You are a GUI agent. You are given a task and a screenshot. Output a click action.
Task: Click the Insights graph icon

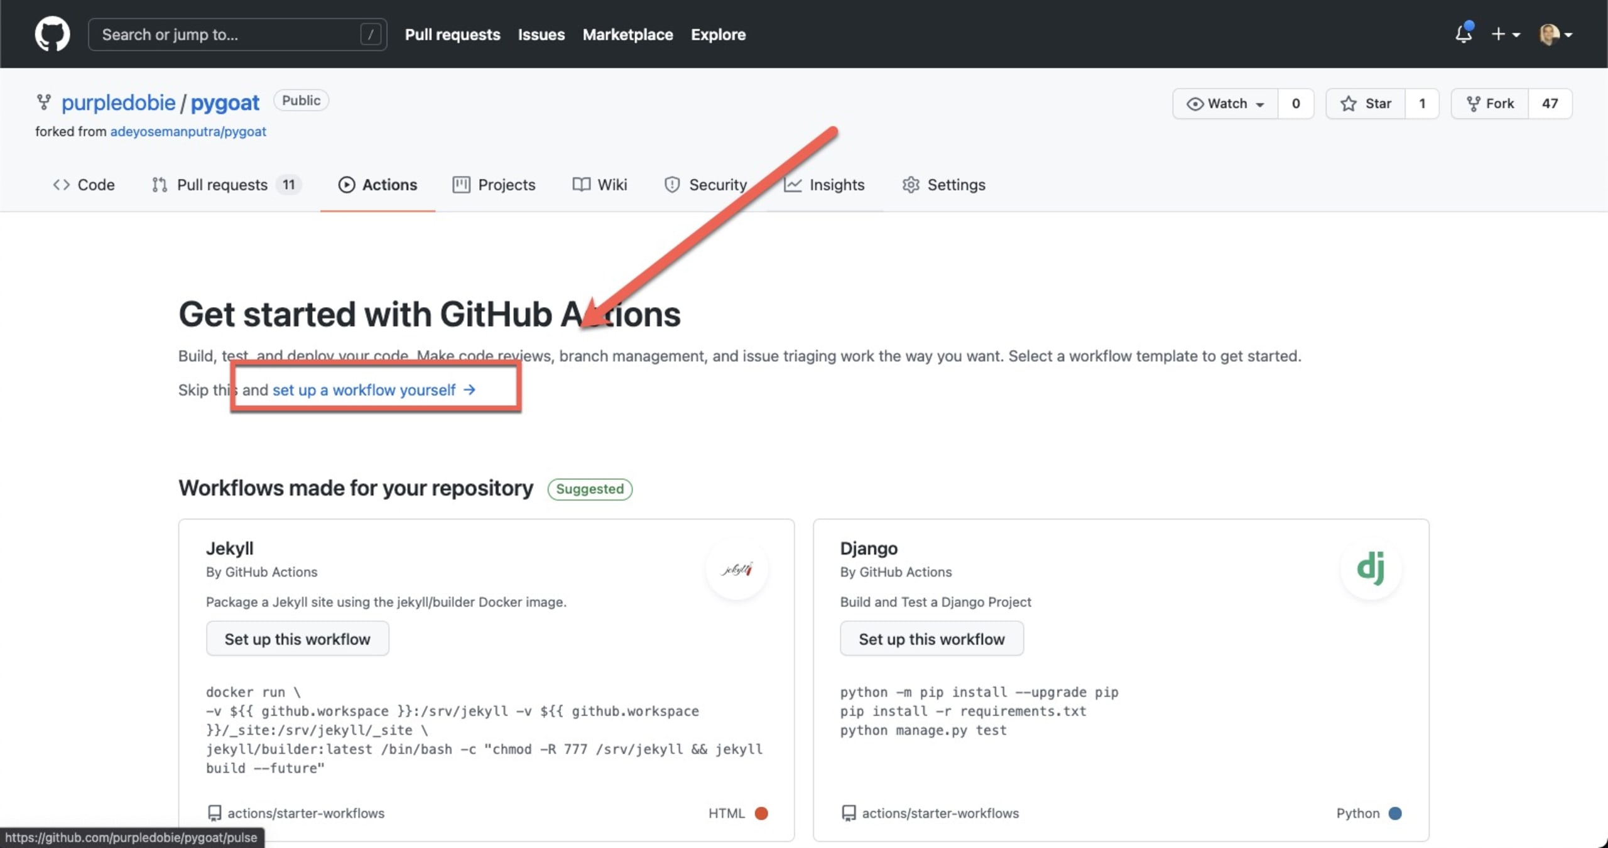[x=793, y=185]
